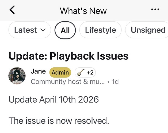Click the 1d post timestamp

115,82
